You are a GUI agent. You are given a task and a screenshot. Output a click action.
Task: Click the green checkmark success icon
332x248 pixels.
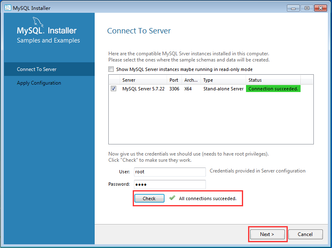coord(172,198)
